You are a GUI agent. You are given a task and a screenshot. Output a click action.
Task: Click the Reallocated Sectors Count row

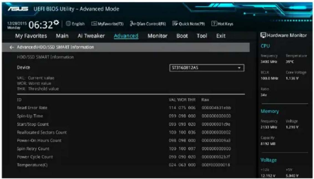(124, 132)
